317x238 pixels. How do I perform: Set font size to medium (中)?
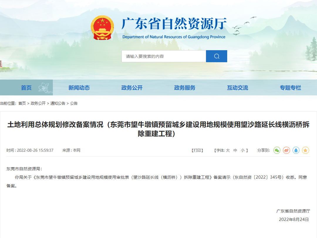pos(235,150)
